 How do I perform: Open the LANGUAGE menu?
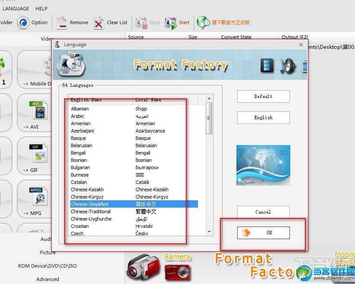tap(16, 9)
